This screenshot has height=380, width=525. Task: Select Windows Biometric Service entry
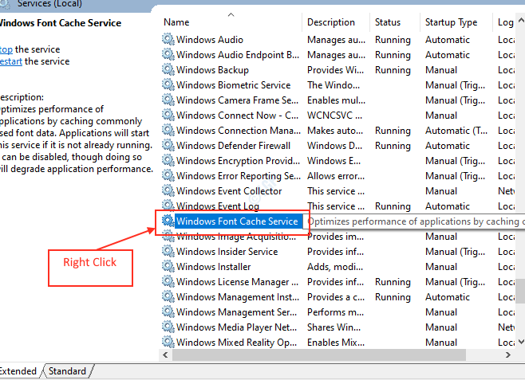[233, 85]
